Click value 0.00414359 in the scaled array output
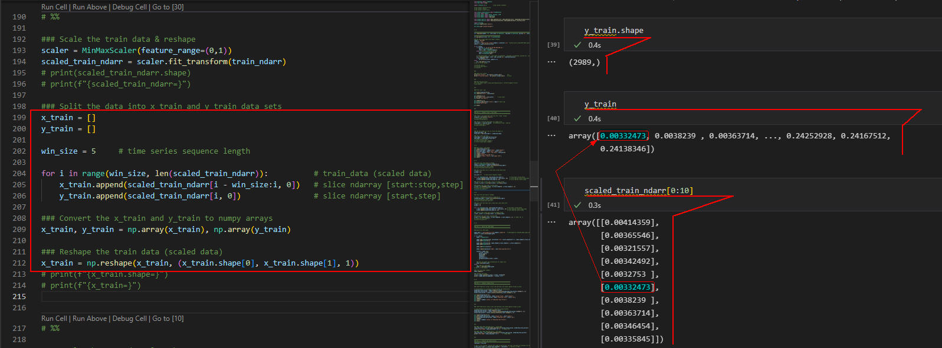The image size is (942, 348). 628,223
